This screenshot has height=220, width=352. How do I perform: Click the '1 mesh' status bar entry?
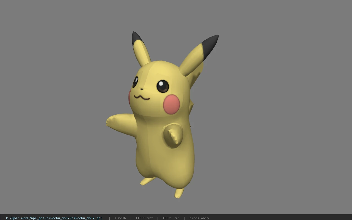(120, 218)
